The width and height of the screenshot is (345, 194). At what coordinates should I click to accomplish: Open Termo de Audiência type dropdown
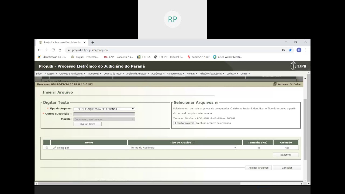tap(183, 148)
